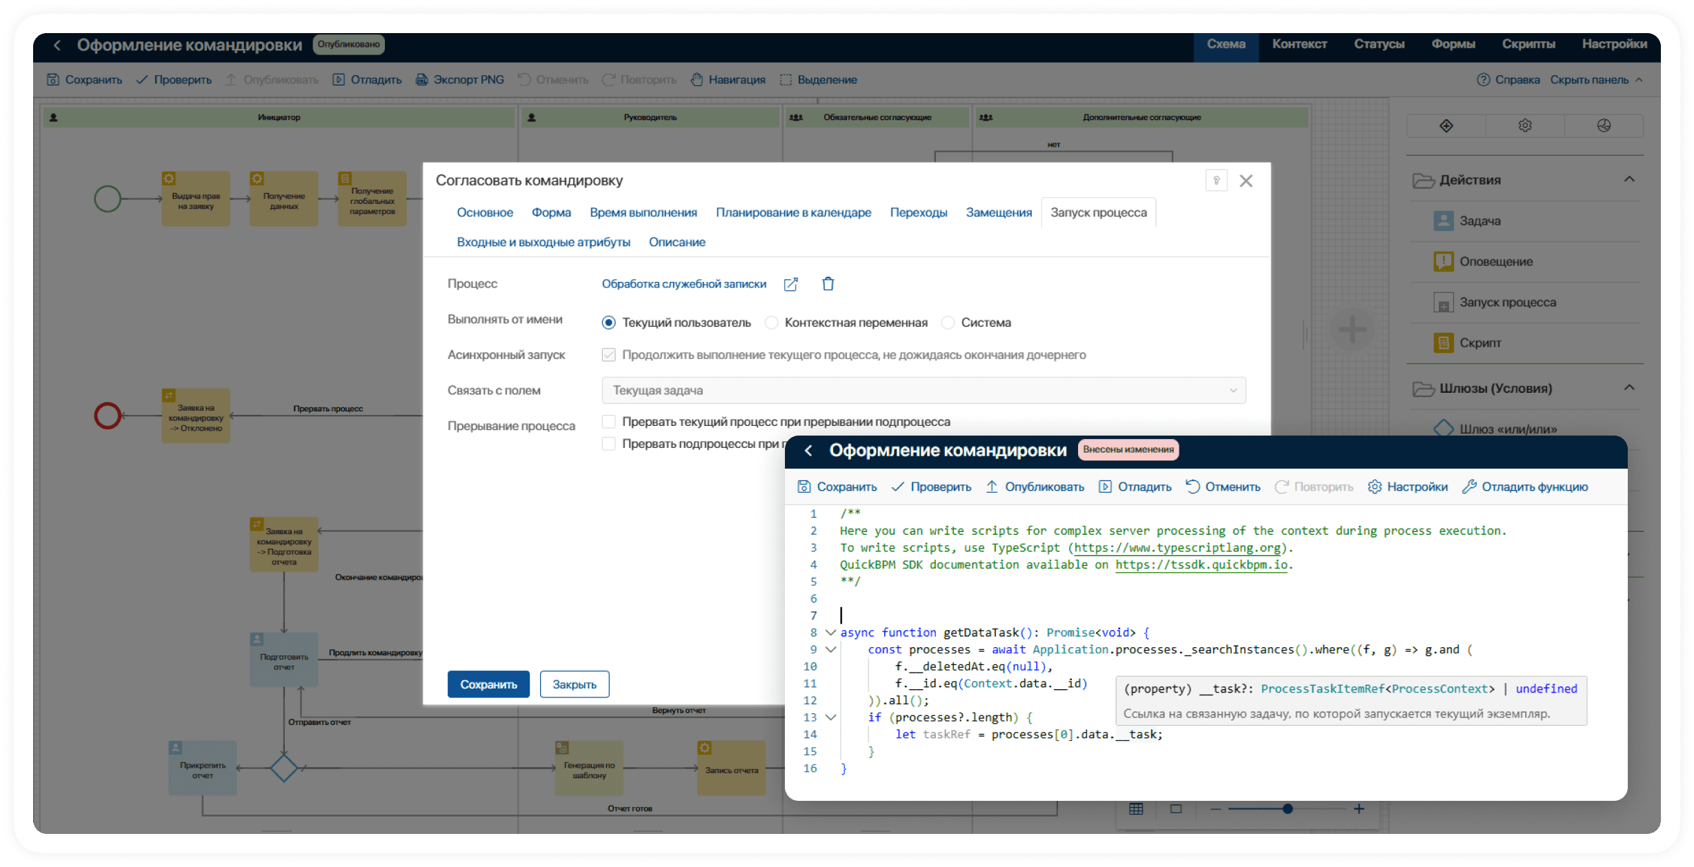Enable interrupt current process on subprocess interruption
This screenshot has height=867, width=1694.
click(x=608, y=422)
